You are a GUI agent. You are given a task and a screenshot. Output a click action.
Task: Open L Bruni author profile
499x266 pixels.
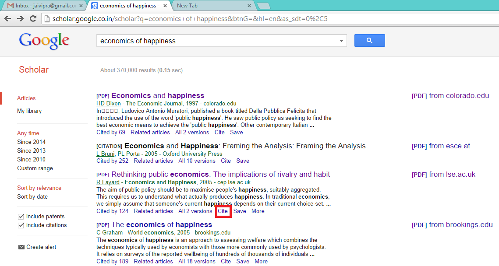tap(105, 154)
